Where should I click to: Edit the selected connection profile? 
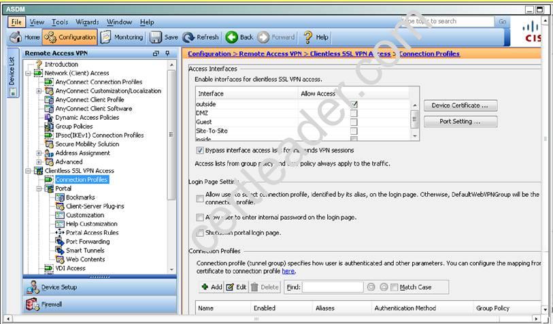click(236, 287)
